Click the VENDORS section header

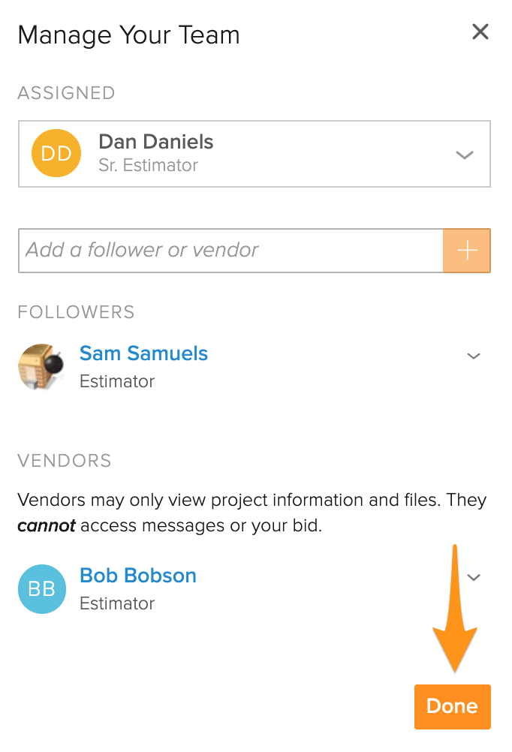tap(65, 461)
